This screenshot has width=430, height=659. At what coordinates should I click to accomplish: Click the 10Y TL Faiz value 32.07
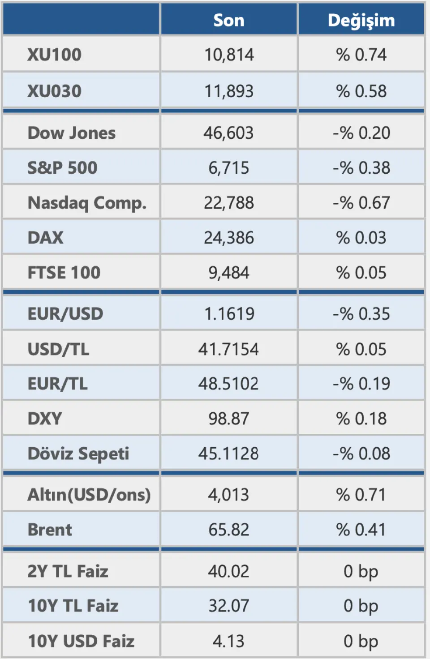(x=228, y=606)
